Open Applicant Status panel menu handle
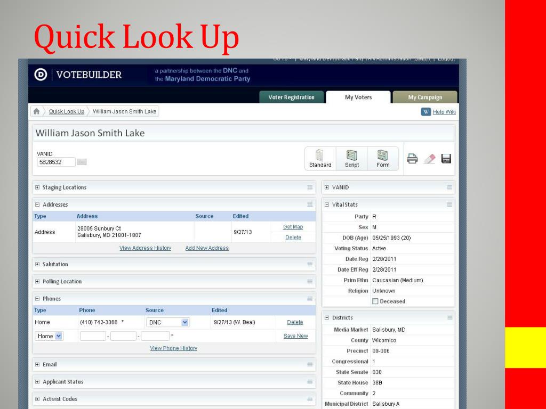The height and width of the screenshot is (409, 546). point(310,381)
